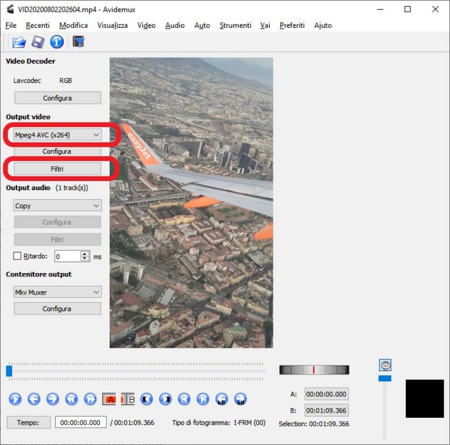The width and height of the screenshot is (450, 445).
Task: Open the File menu
Action: click(x=11, y=26)
